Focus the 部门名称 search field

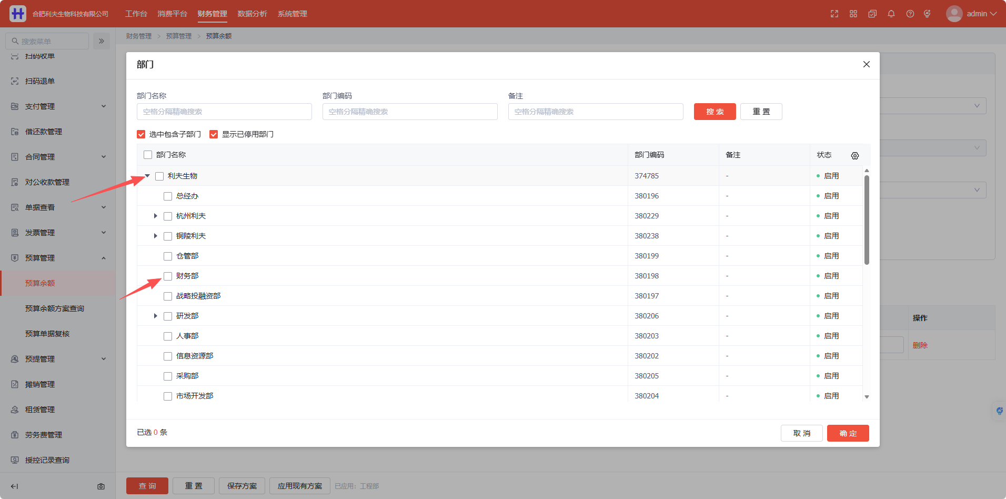point(224,112)
